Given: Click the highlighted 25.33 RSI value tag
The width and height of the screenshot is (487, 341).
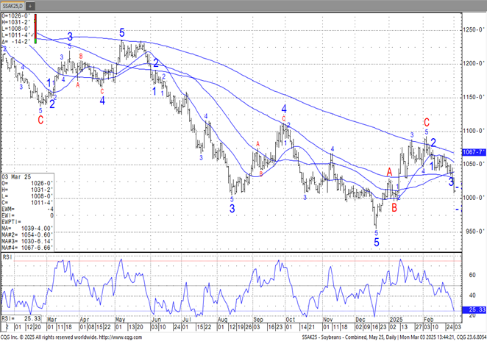Looking at the screenshot, I should click(472, 311).
